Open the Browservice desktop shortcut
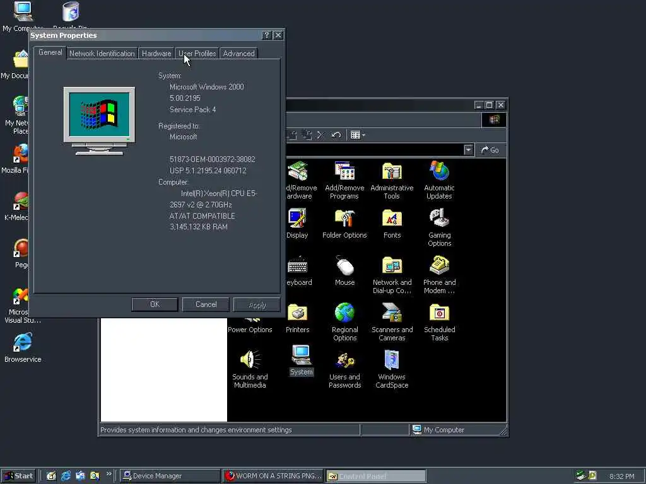The image size is (646, 484). click(23, 348)
